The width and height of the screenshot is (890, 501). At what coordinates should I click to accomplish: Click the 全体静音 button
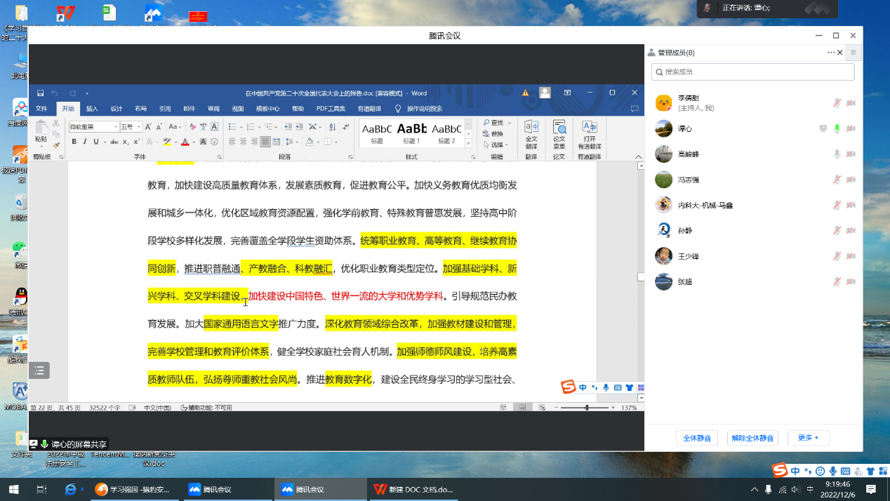click(x=697, y=438)
